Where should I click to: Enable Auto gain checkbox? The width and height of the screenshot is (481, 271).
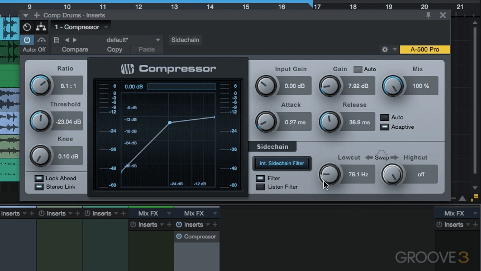tap(358, 69)
